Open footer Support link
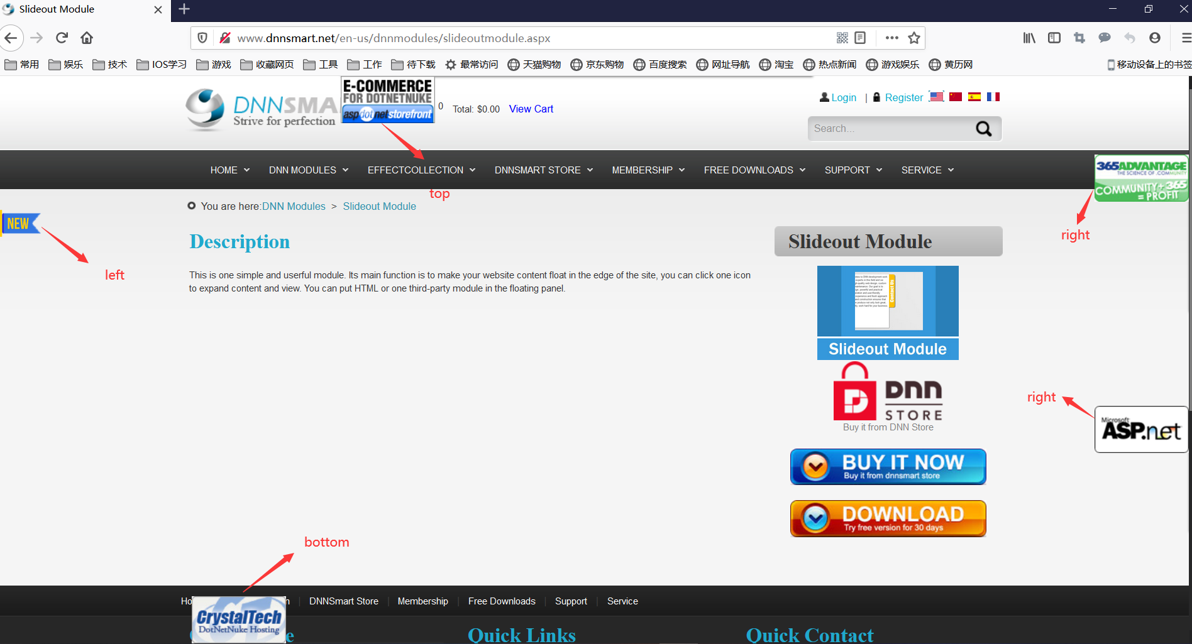This screenshot has height=644, width=1192. 571,601
